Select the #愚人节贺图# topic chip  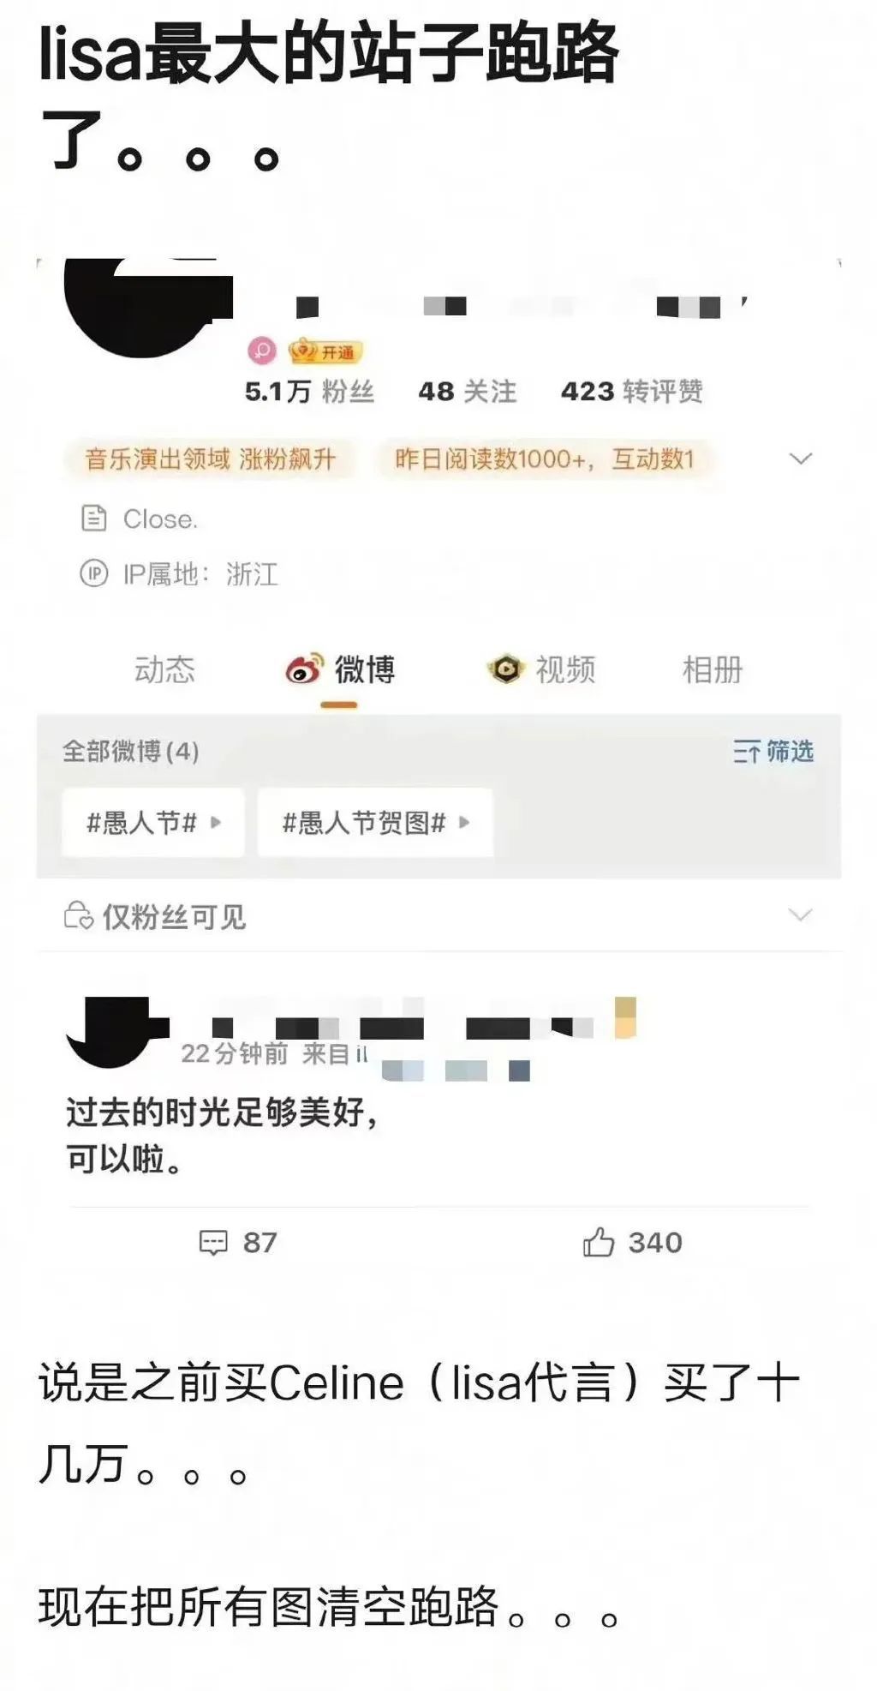(375, 823)
